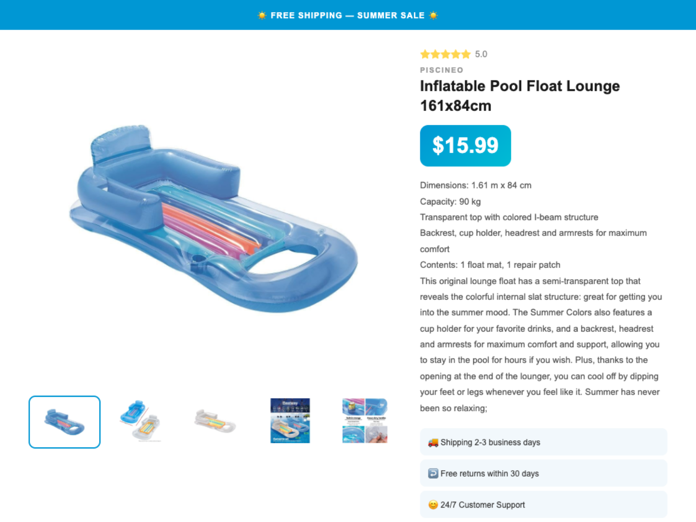The height and width of the screenshot is (522, 696).
Task: Click the $15.99 price badge
Action: [x=465, y=145]
